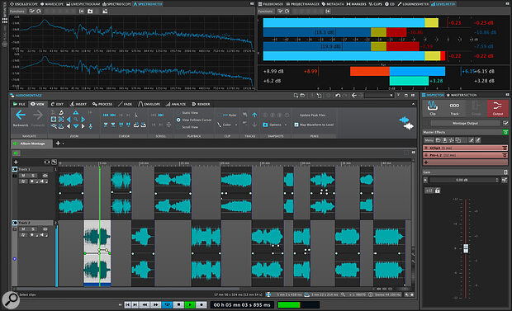Click Update Peak Files button
This screenshot has width=512, height=311.
312,115
